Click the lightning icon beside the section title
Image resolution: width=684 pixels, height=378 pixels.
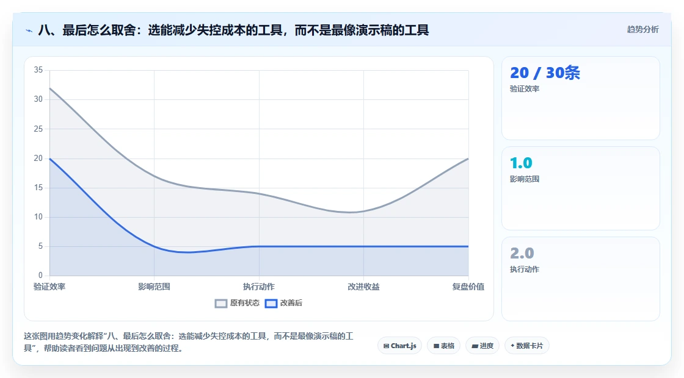click(29, 30)
